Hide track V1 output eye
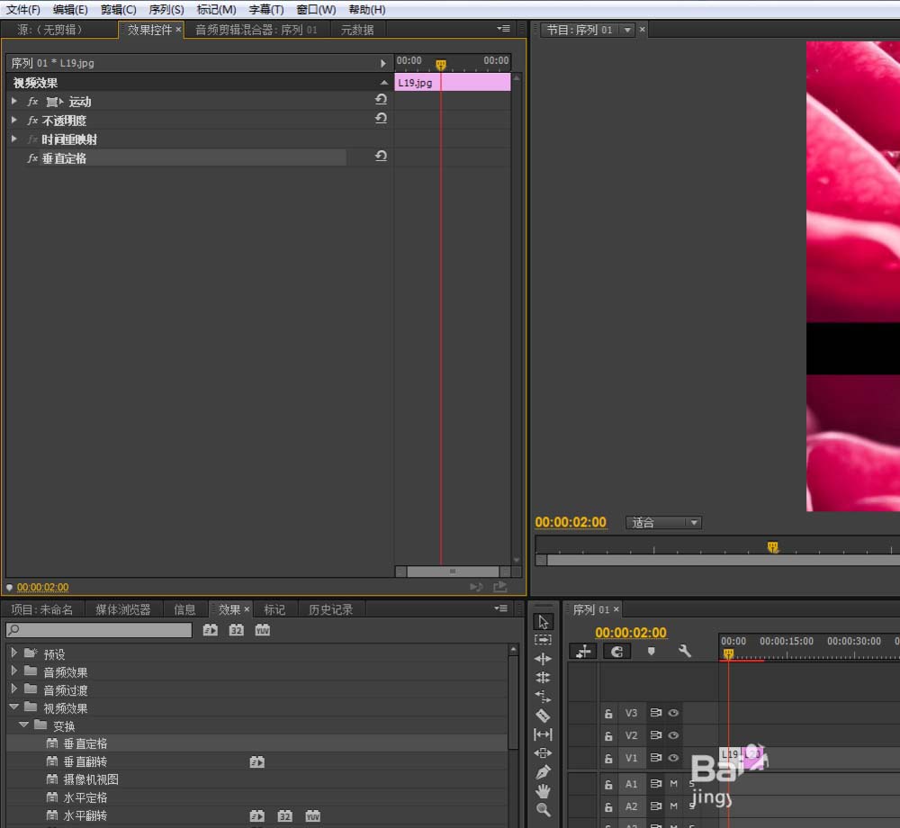900x828 pixels. 673,758
